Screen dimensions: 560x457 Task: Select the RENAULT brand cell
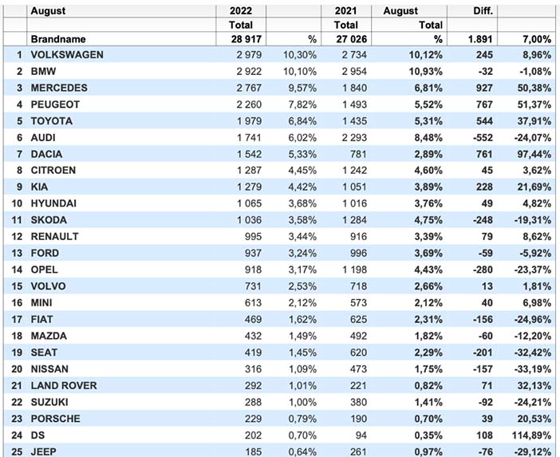(54, 237)
